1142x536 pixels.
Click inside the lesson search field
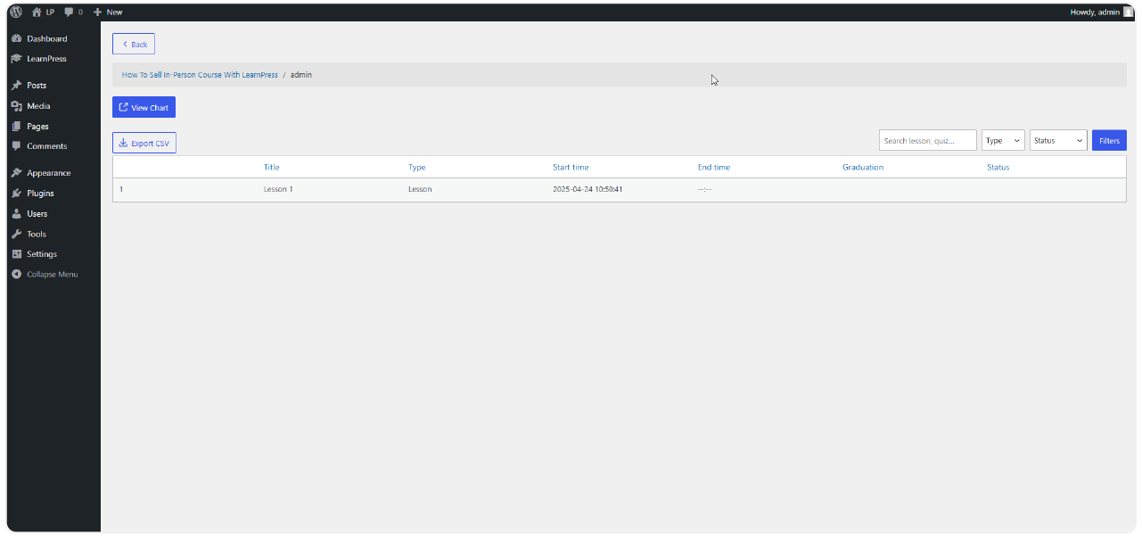(927, 140)
